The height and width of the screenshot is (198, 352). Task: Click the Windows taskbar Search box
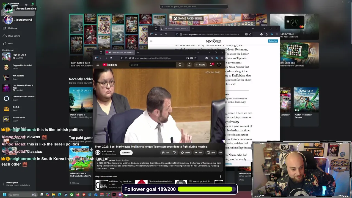click(x=23, y=195)
